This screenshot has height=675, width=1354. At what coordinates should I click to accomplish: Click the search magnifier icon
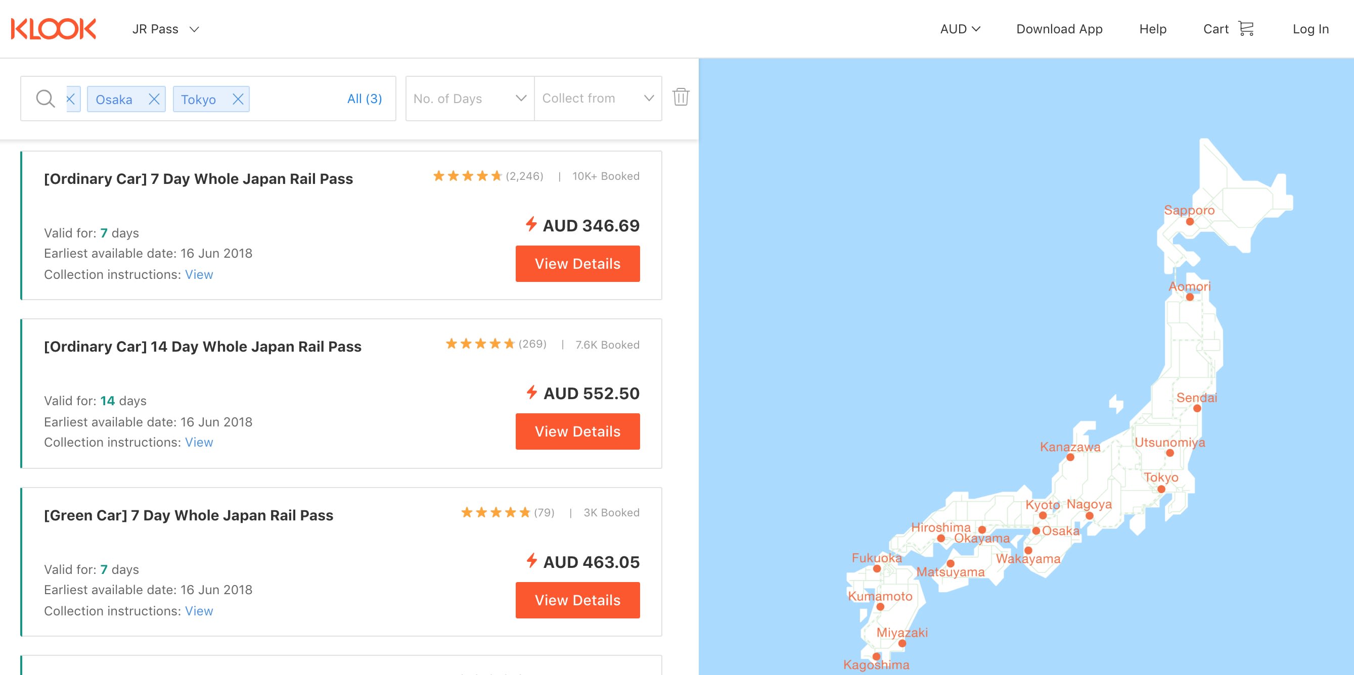click(x=45, y=98)
